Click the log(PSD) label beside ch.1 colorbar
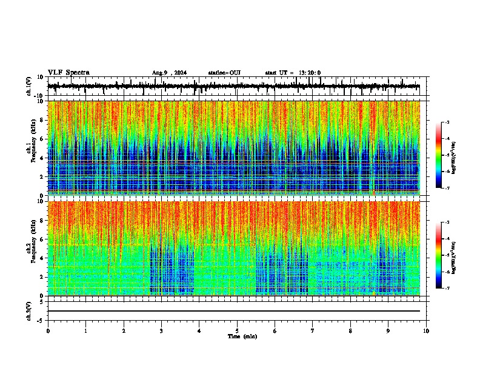The image size is (480, 371). (x=454, y=158)
